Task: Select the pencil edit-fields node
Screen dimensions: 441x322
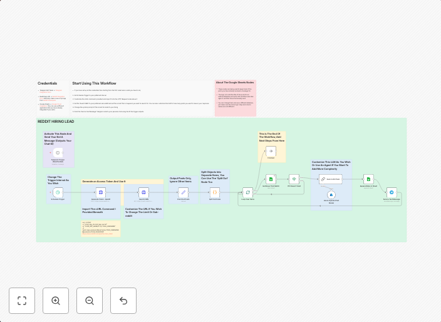Action: click(183, 192)
